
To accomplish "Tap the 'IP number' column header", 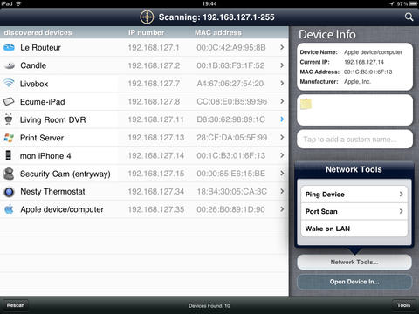I will (x=147, y=32).
